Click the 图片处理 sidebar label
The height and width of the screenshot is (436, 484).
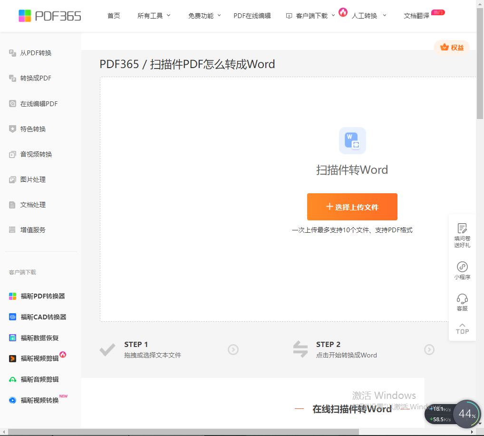click(x=33, y=179)
